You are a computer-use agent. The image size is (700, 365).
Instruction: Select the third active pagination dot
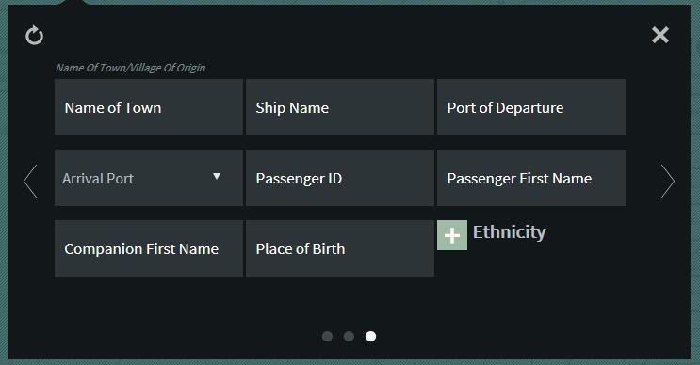(x=370, y=337)
